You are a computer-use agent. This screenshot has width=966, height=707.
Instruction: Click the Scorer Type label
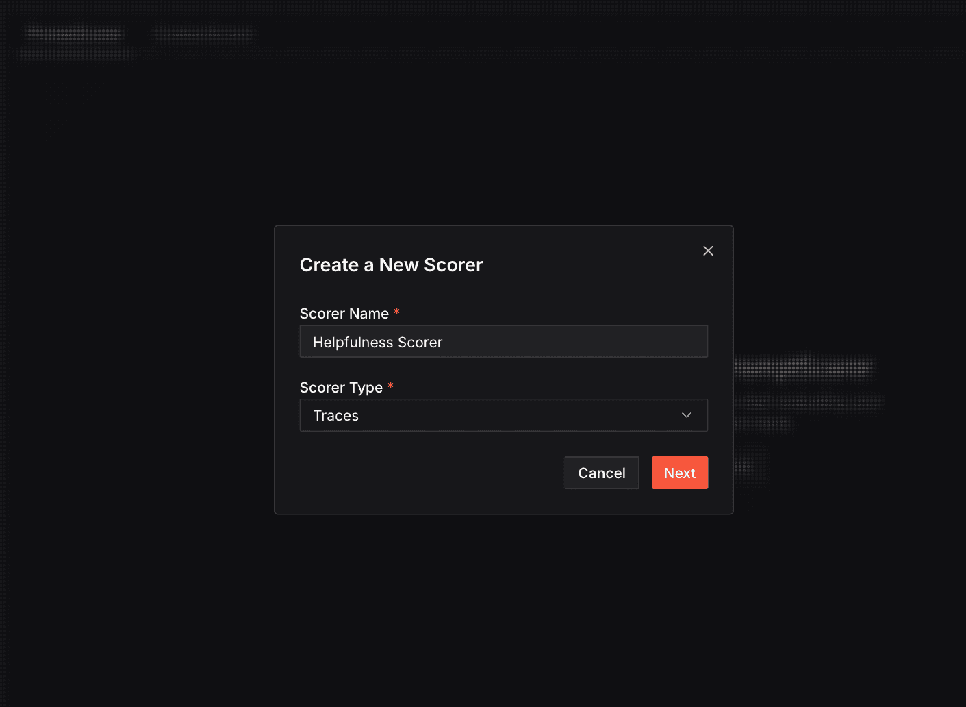[342, 387]
